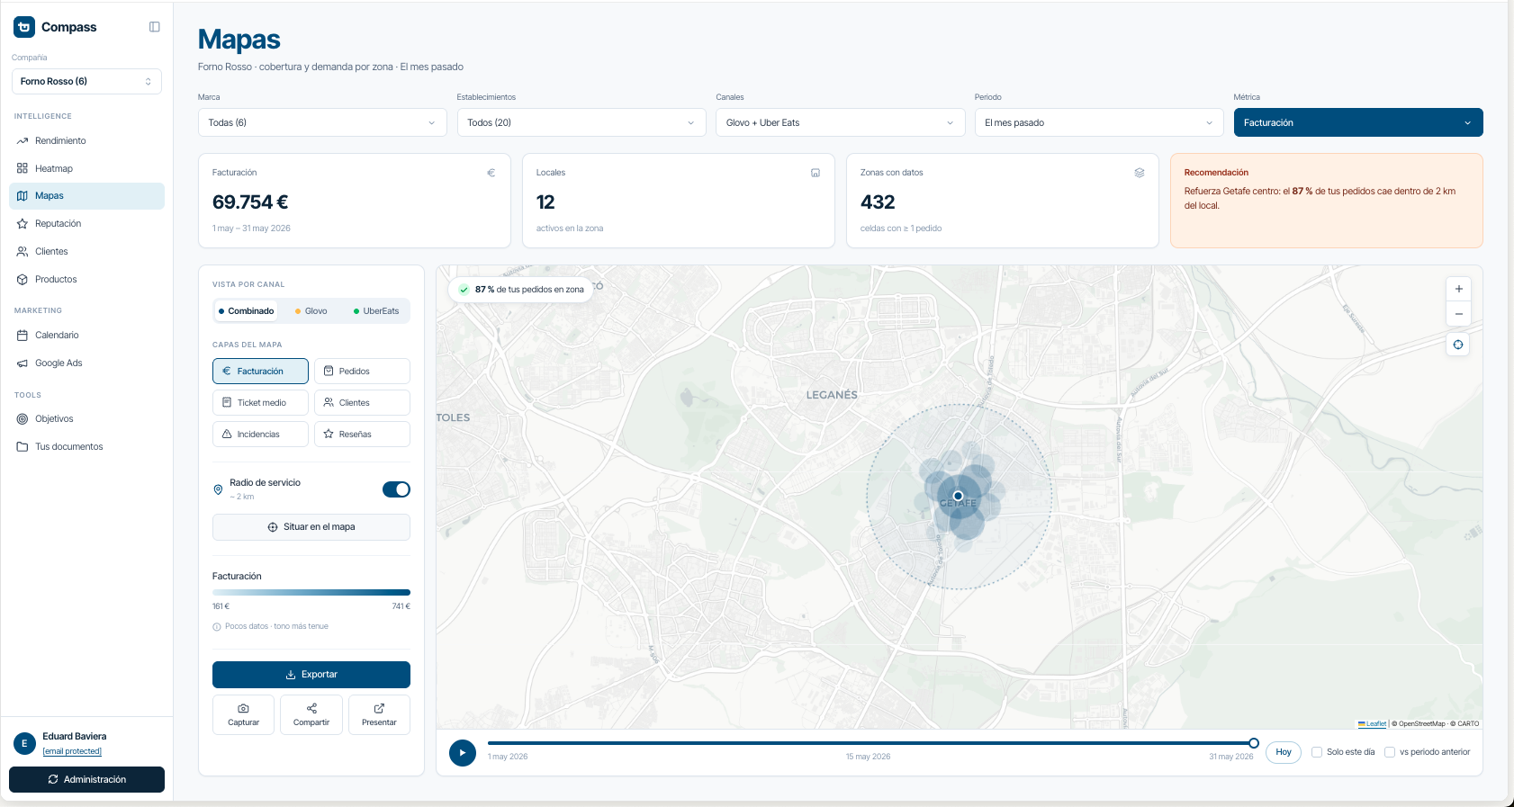Open the Canales dropdown Glovo + Uber Eats
The image size is (1514, 807).
[x=841, y=122]
